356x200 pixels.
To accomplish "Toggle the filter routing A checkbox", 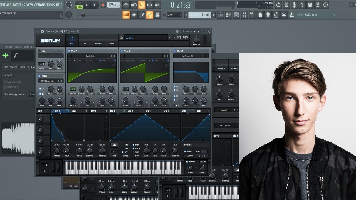I will [174, 86].
